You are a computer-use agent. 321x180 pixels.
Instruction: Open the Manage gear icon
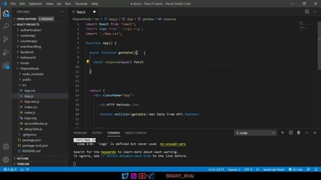(6, 159)
